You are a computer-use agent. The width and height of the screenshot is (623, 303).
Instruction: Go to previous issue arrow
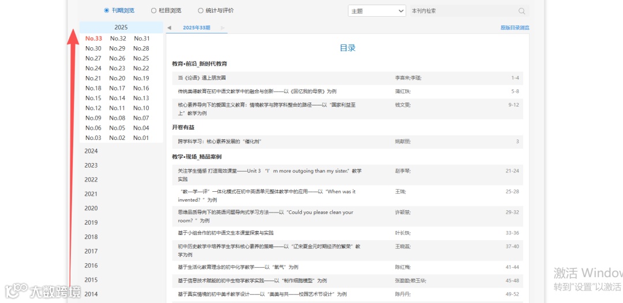point(169,28)
